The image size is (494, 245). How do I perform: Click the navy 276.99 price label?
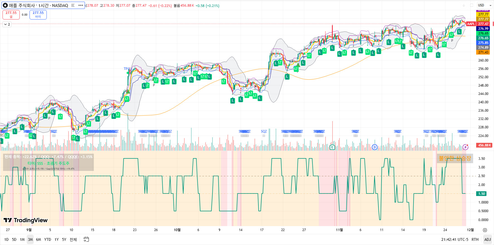(483, 29)
